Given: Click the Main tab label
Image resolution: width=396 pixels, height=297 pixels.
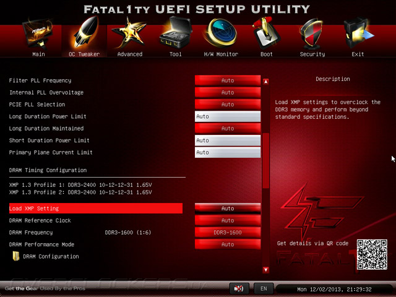Looking at the screenshot, I should (38, 54).
